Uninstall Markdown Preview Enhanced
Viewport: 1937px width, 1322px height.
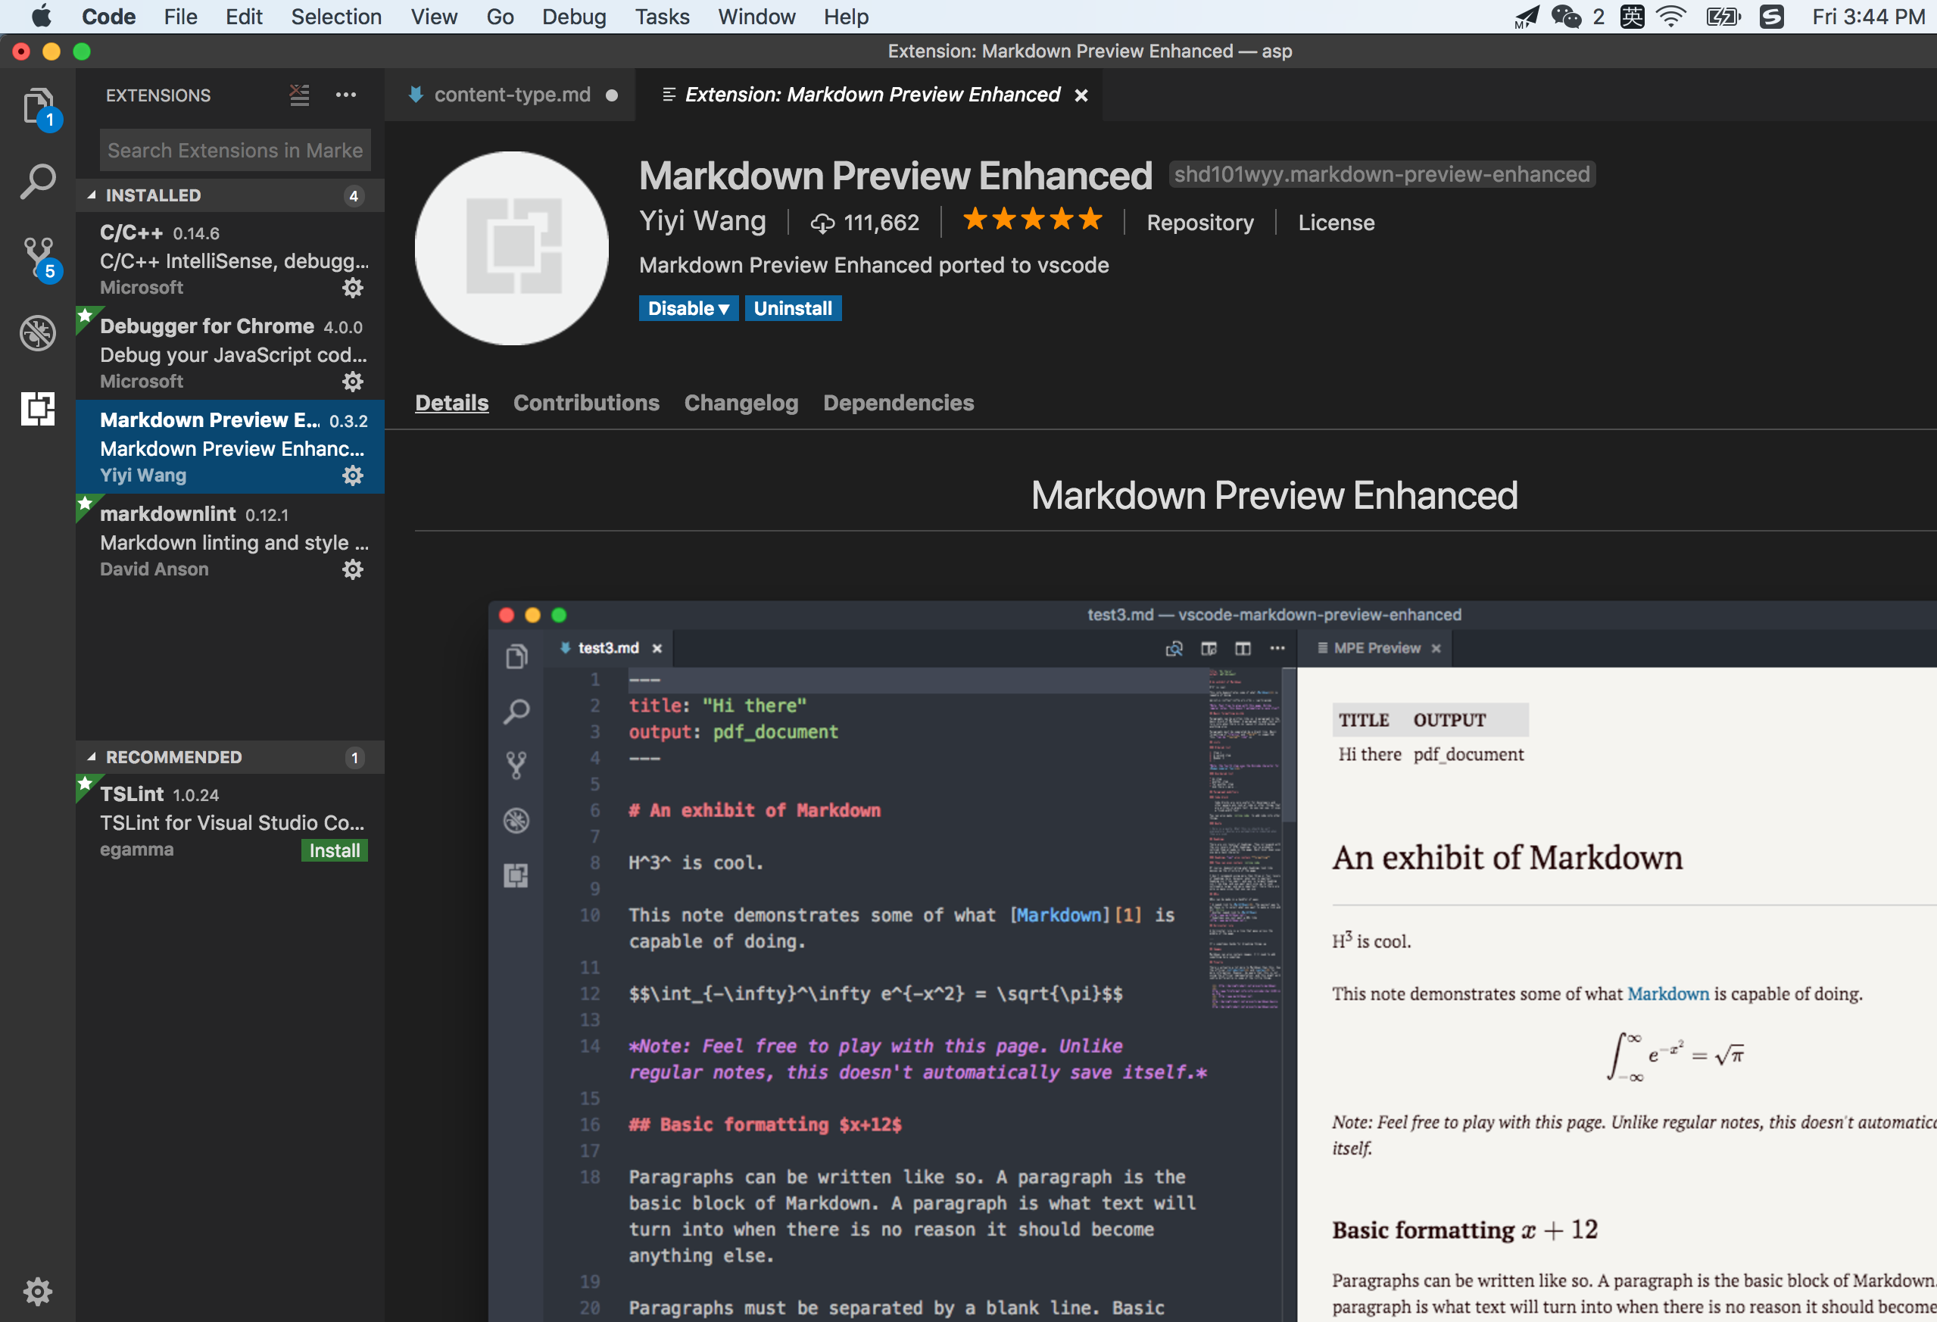793,308
